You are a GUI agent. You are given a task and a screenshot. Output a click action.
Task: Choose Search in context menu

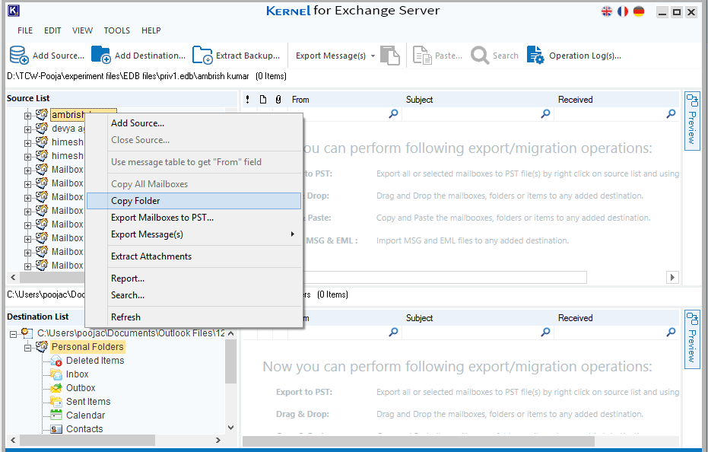(194, 295)
